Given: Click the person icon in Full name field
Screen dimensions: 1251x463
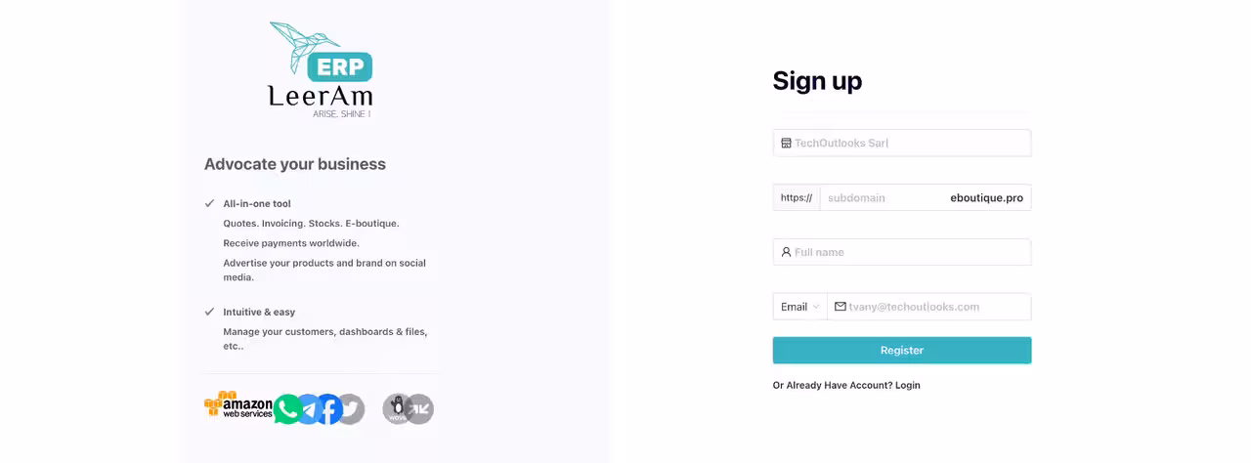Looking at the screenshot, I should coord(786,252).
